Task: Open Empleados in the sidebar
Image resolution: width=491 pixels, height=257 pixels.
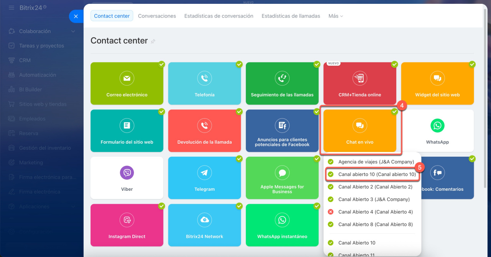Action: click(32, 119)
